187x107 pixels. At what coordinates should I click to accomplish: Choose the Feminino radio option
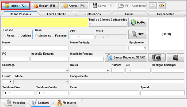click(x=53, y=36)
